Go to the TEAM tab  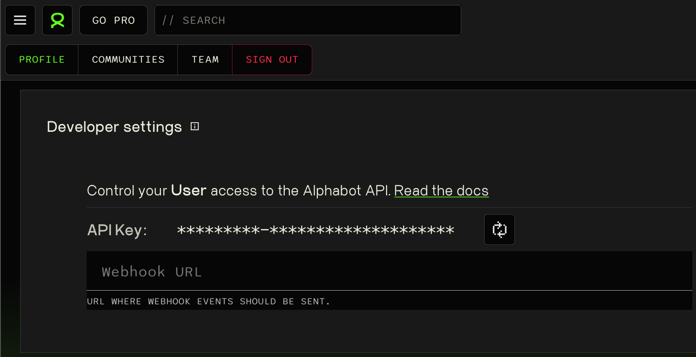pos(205,59)
